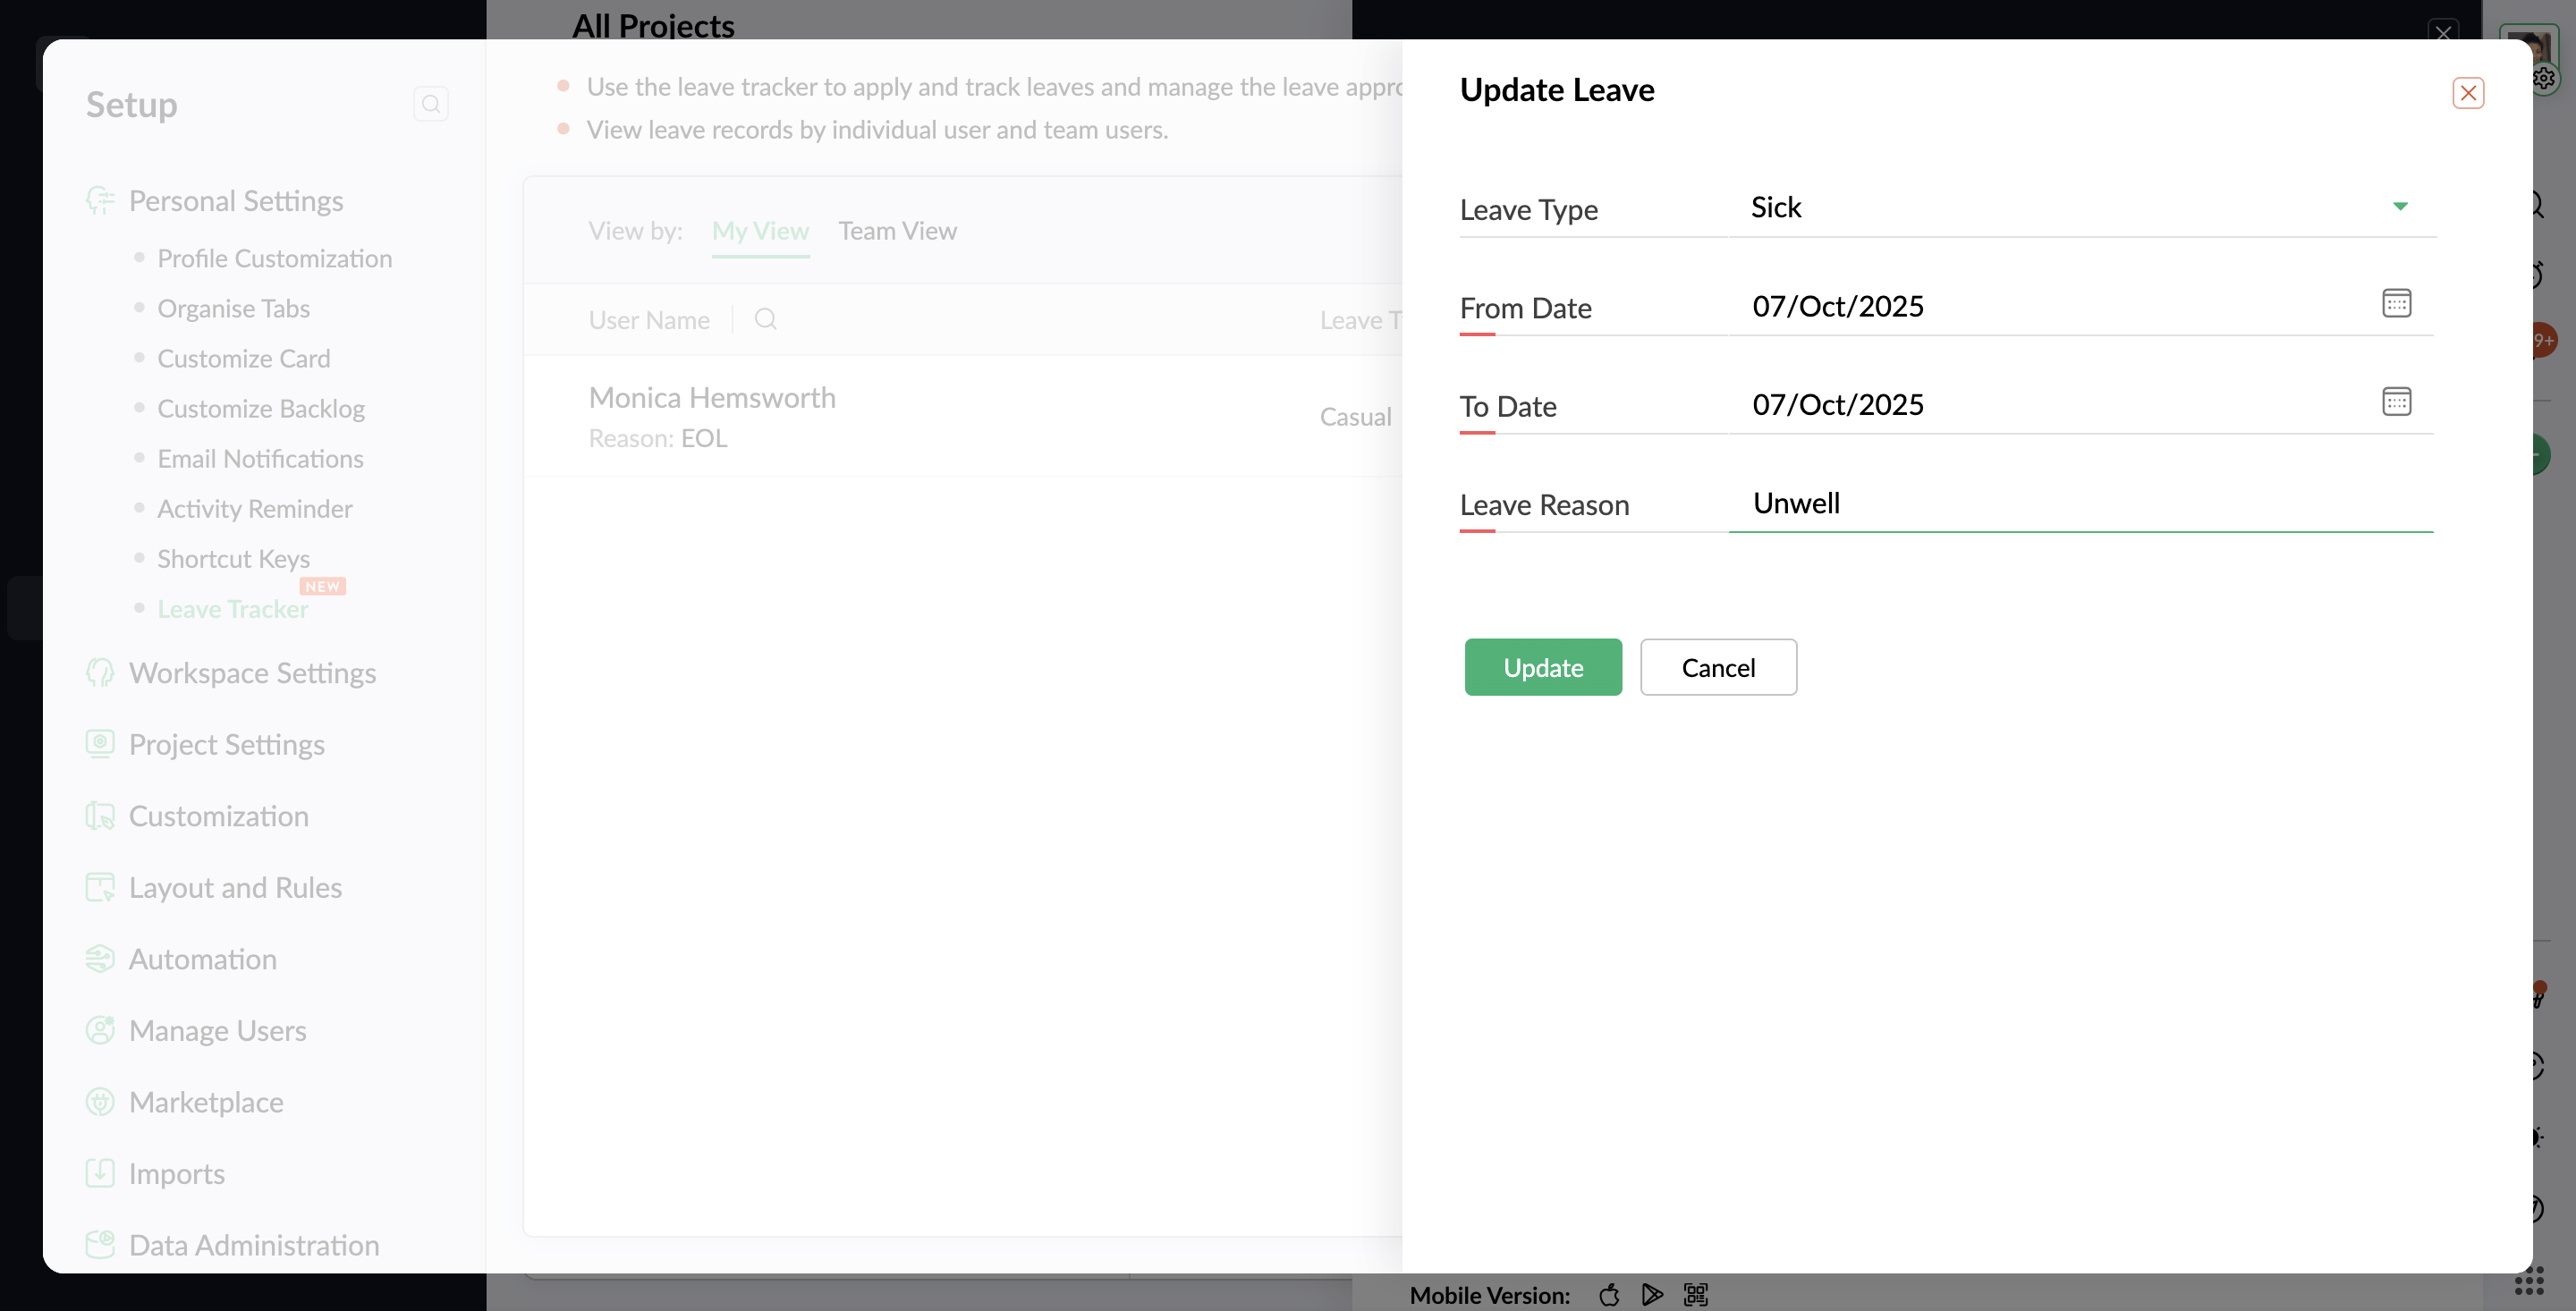The height and width of the screenshot is (1311, 2576).
Task: Open Manage Users settings
Action: pos(217,1030)
